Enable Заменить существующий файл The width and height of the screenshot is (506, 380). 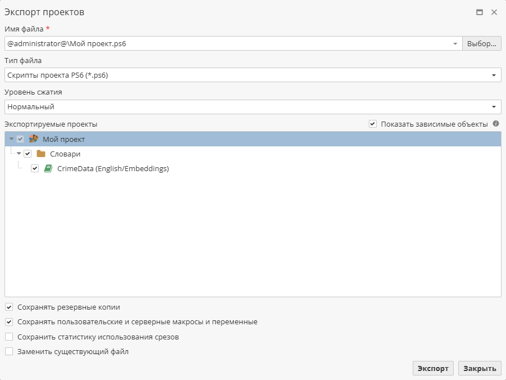[9, 351]
